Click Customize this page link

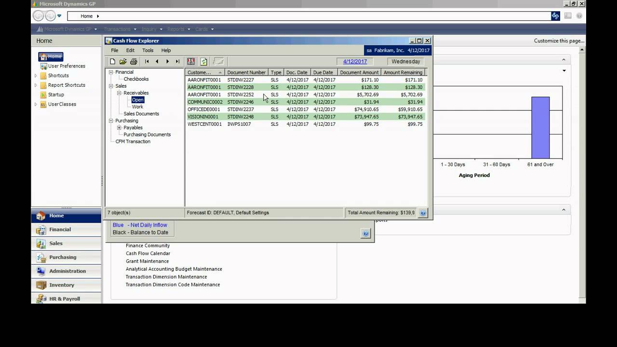pyautogui.click(x=559, y=41)
